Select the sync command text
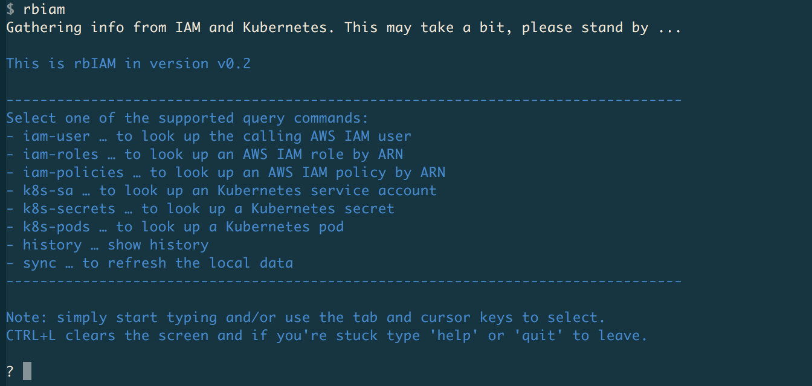This screenshot has height=386, width=812. (39, 263)
